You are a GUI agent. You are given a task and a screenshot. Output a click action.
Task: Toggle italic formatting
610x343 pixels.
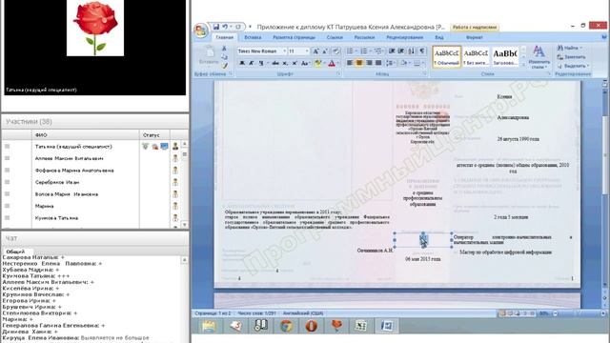pyautogui.click(x=252, y=63)
